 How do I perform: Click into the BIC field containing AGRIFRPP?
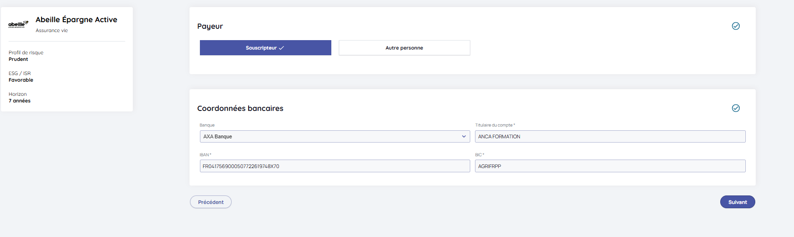coord(610,166)
